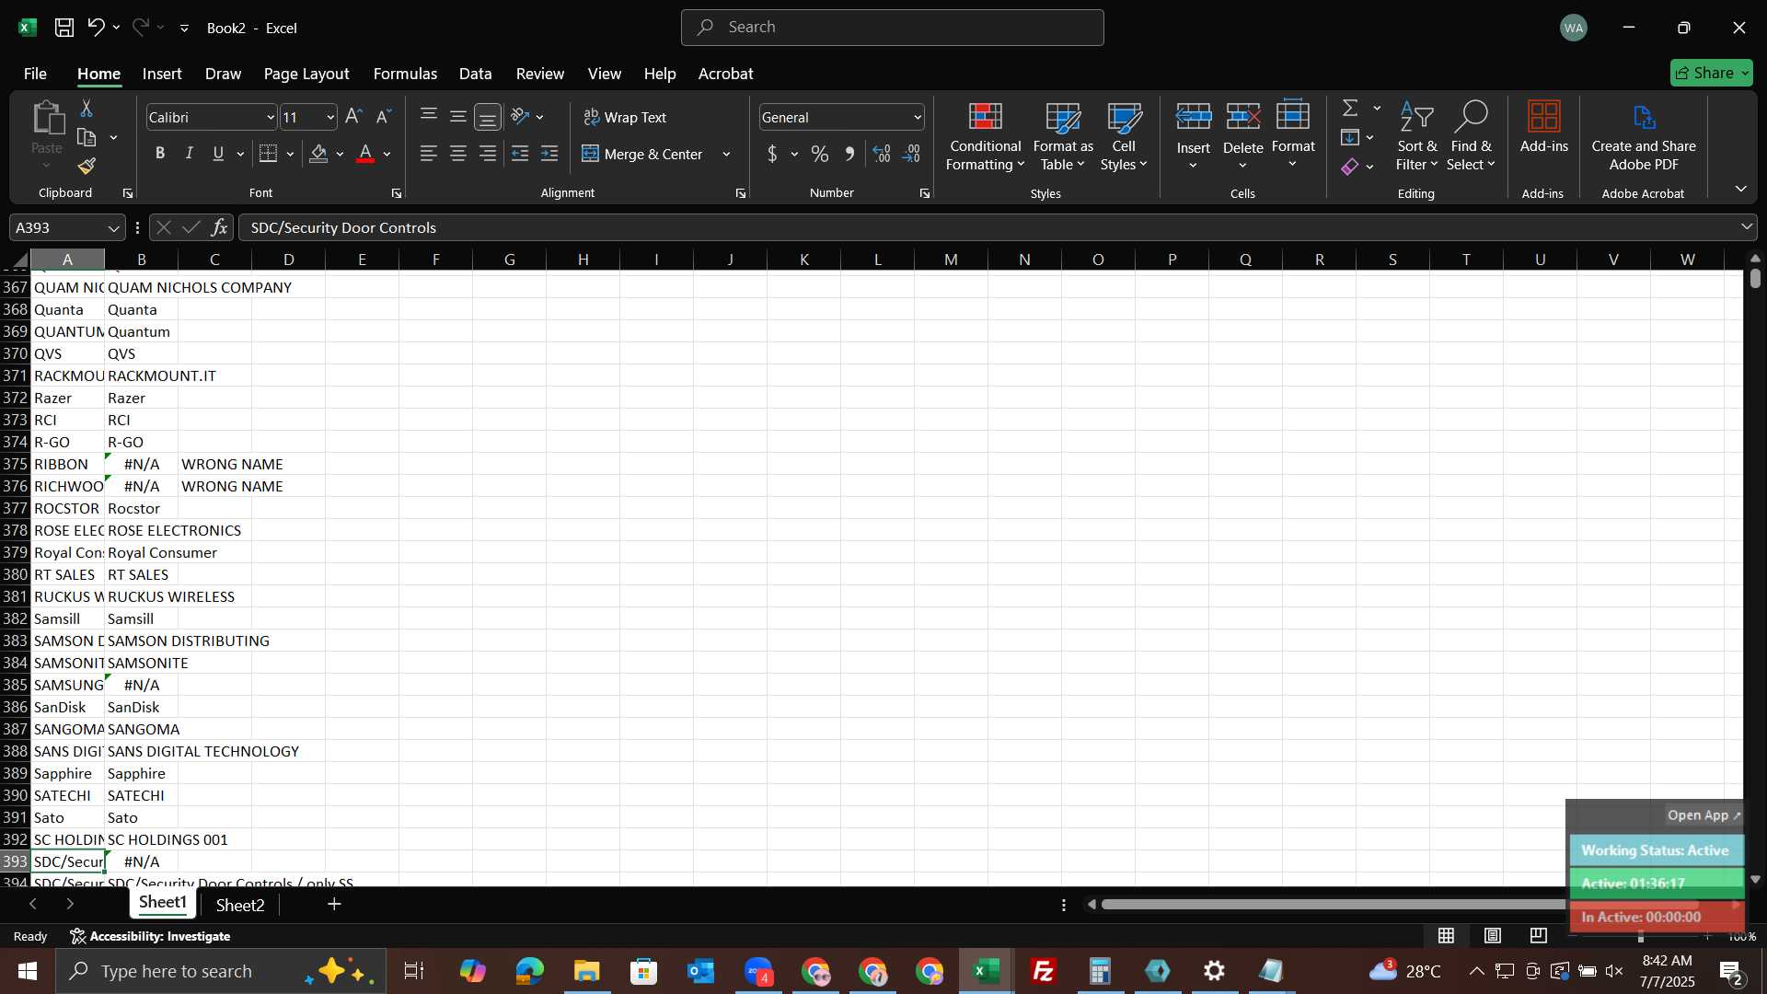1767x994 pixels.
Task: Save the workbook with the disk icon
Action: point(64,28)
